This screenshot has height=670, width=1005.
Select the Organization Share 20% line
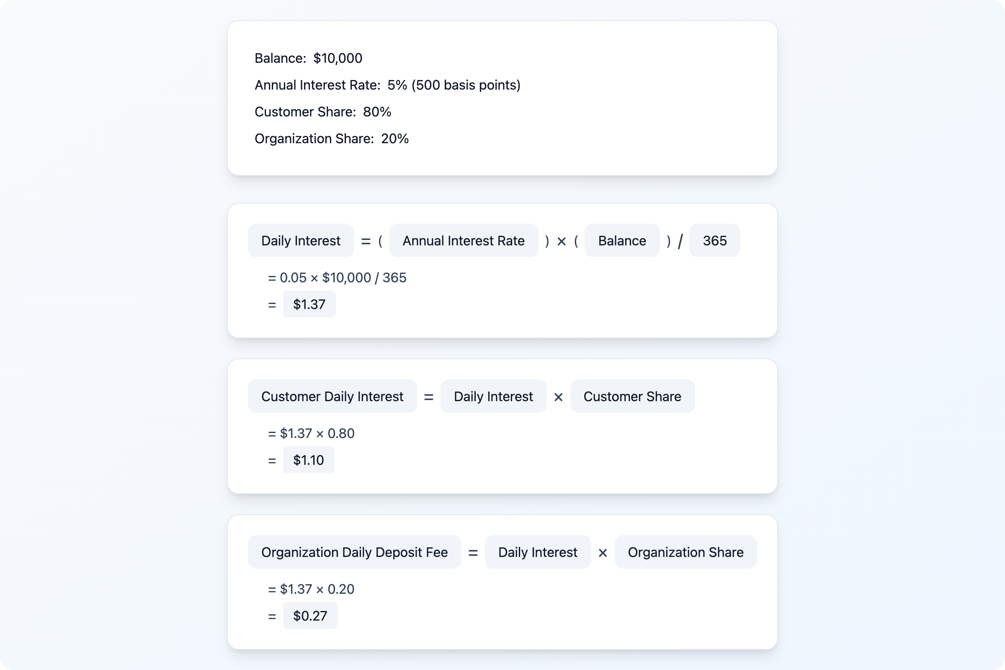pyautogui.click(x=331, y=139)
